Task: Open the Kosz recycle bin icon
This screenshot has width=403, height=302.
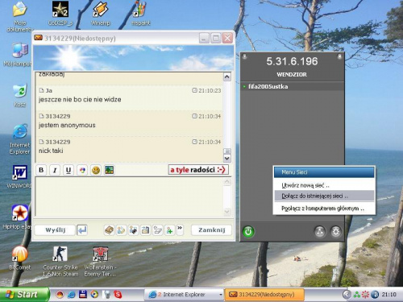Action: pos(20,95)
